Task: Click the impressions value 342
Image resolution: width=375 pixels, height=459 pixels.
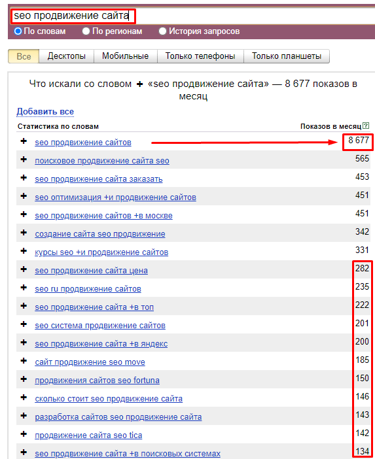Action: (x=362, y=231)
